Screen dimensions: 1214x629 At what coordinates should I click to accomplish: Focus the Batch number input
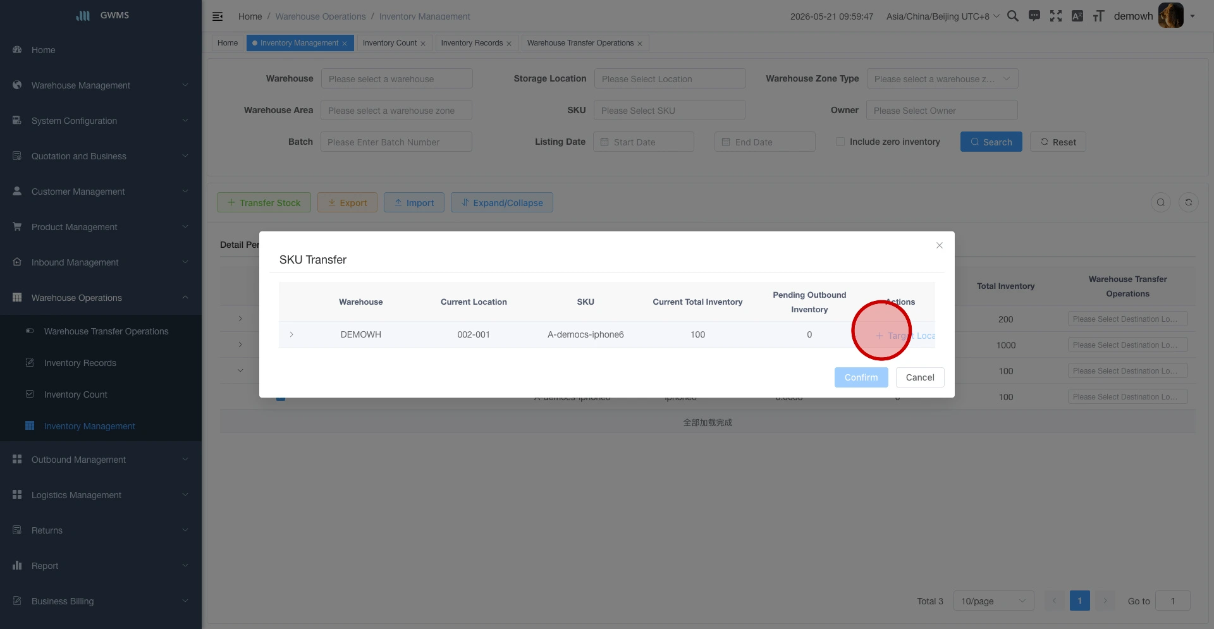[396, 142]
